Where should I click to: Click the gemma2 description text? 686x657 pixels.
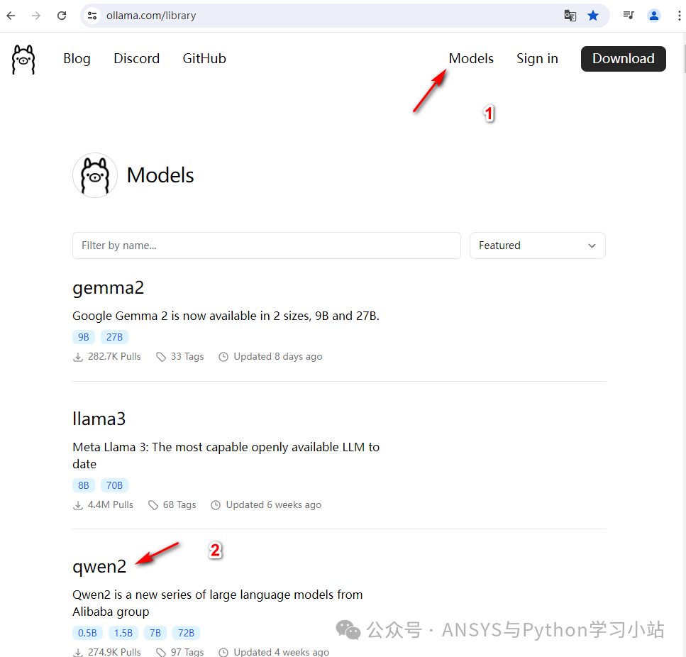[x=226, y=316]
